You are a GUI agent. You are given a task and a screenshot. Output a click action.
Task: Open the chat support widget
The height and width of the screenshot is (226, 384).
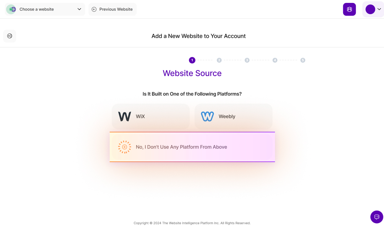pos(377,217)
